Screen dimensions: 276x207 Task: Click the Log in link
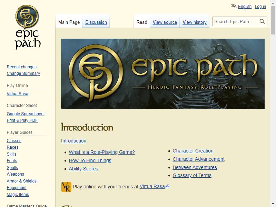click(x=260, y=7)
